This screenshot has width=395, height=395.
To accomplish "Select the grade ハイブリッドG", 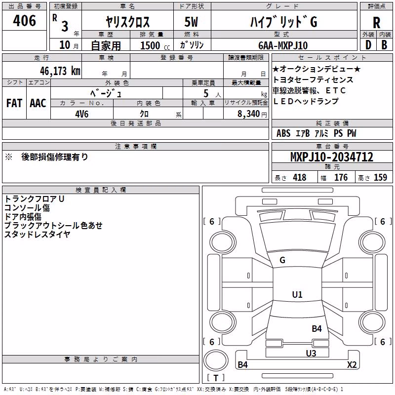I will (x=283, y=22).
